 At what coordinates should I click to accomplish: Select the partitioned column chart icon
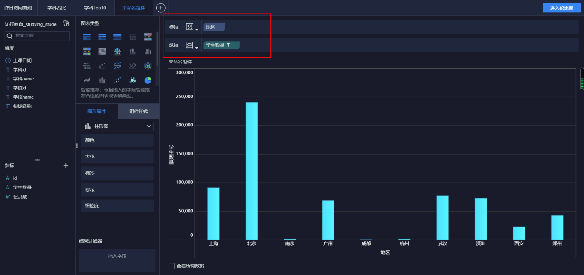tap(117, 52)
